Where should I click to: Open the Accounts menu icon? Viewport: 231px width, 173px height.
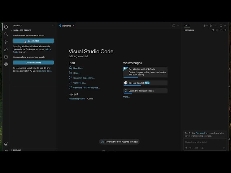click(x=6, y=144)
